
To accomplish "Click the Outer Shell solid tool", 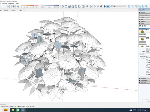I will point(129,7).
